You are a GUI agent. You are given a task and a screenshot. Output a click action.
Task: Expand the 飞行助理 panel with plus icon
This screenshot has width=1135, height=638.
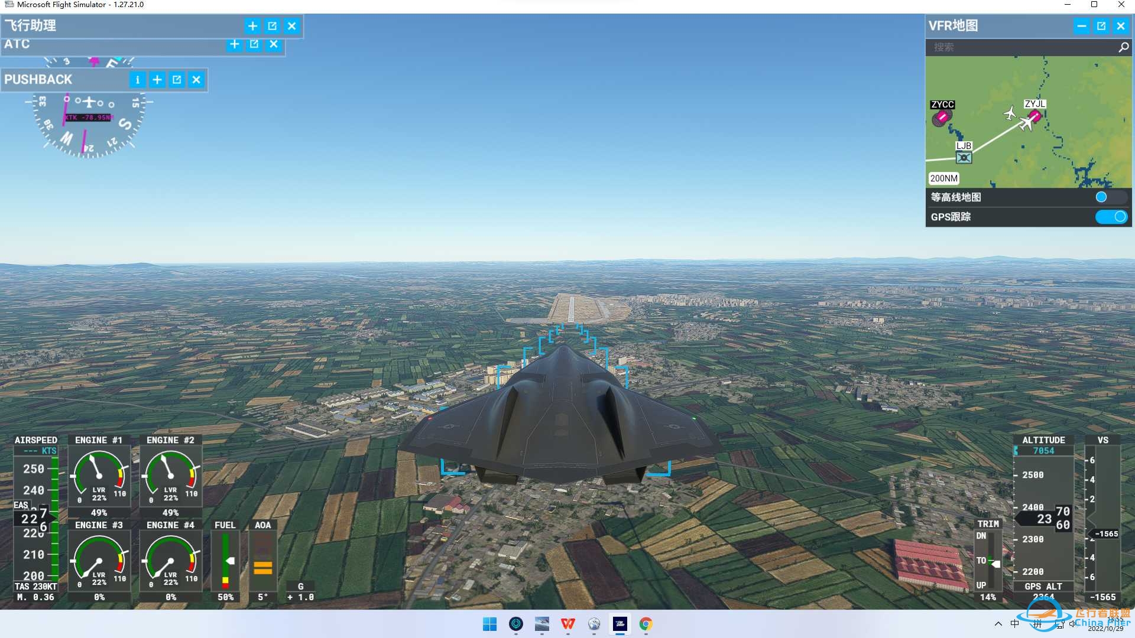tap(252, 26)
